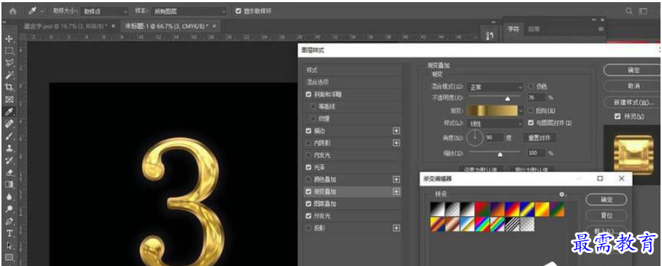Select the Frame tool

click(9, 99)
